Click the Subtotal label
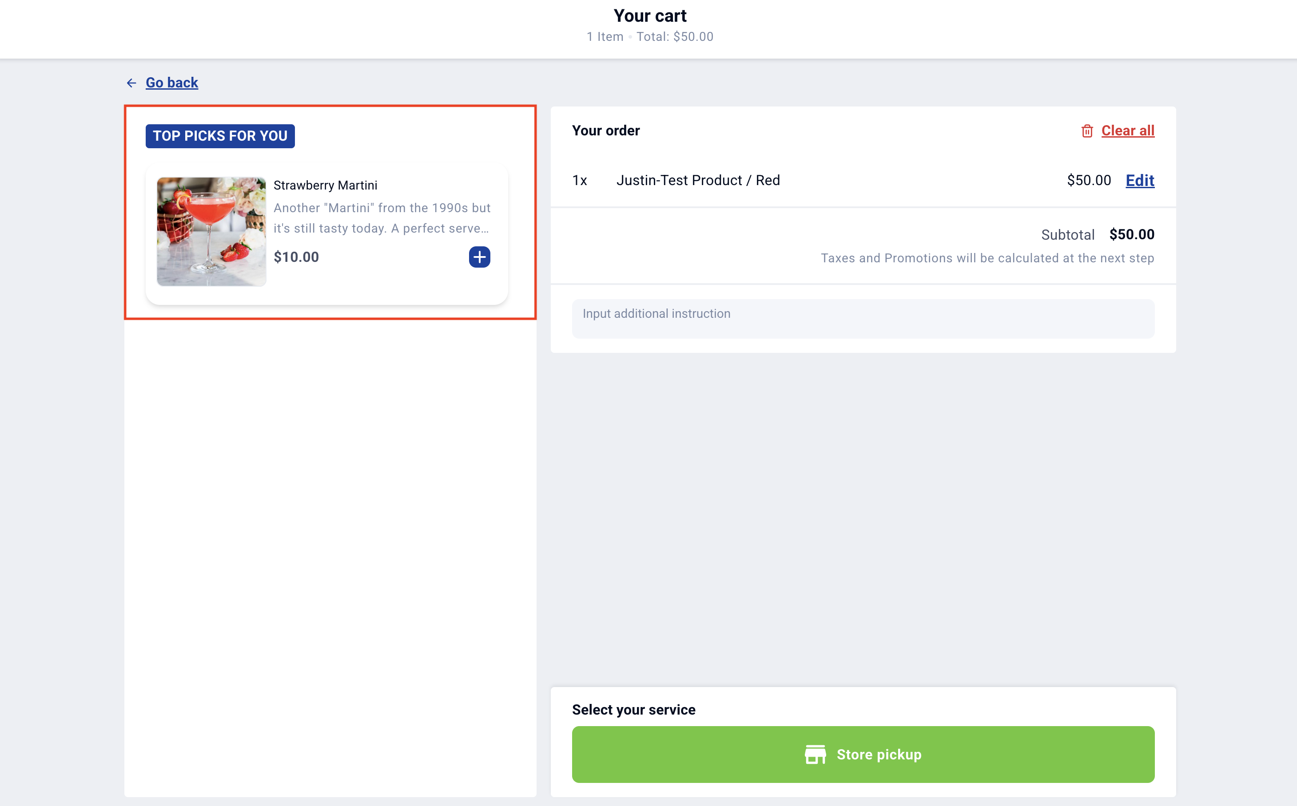 (1068, 235)
